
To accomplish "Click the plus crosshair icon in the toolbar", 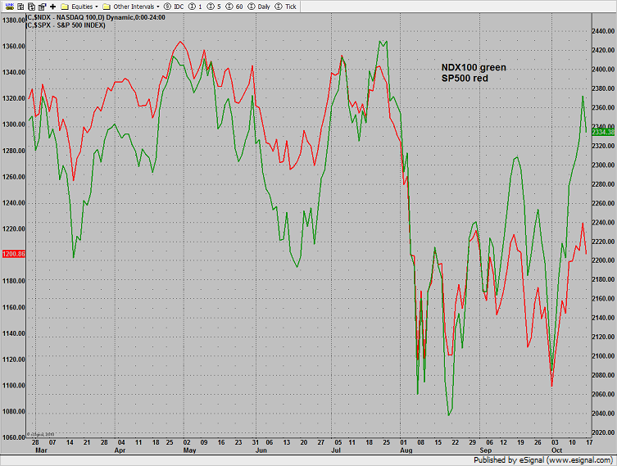I will 52,7.
